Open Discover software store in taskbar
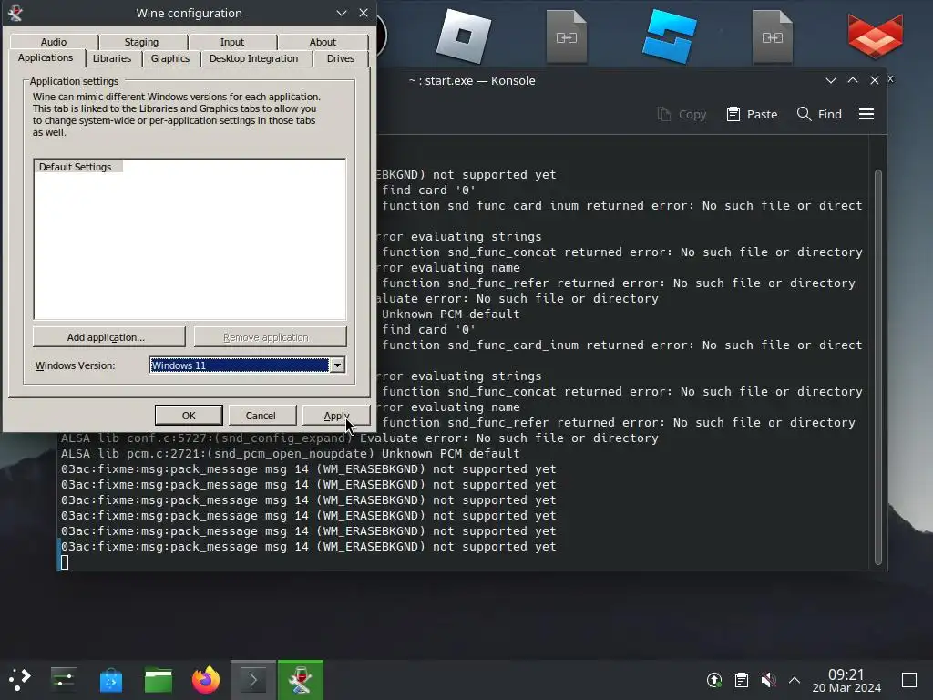Viewport: 933px width, 700px height. click(x=110, y=679)
